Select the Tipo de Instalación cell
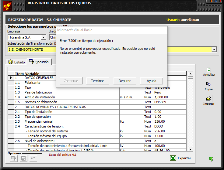 (72, 112)
